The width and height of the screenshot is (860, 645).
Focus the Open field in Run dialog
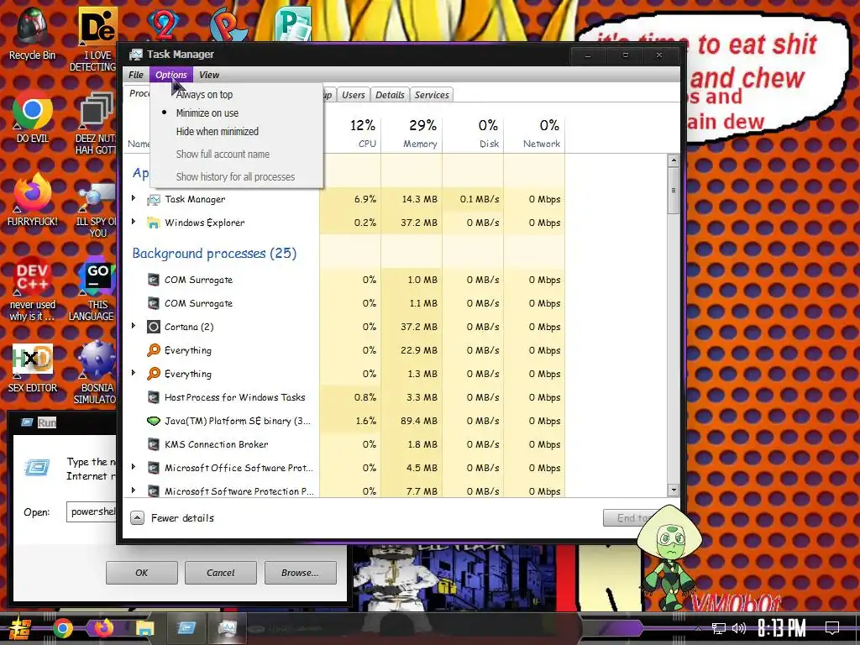(92, 511)
